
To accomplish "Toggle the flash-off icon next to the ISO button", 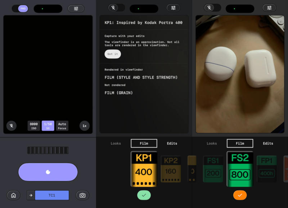I will point(12,126).
